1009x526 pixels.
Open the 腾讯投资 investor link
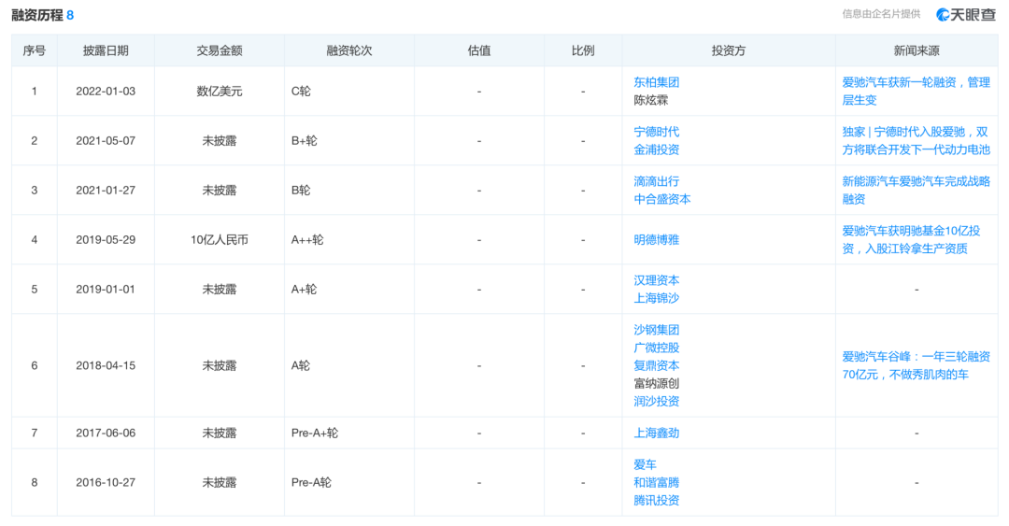click(x=656, y=500)
